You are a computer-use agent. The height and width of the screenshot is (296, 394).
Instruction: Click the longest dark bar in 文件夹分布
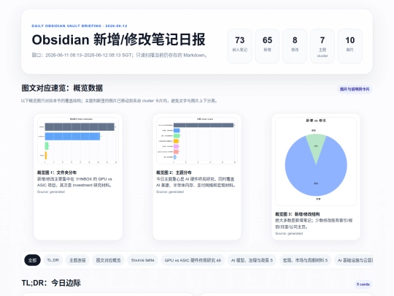[80, 127]
